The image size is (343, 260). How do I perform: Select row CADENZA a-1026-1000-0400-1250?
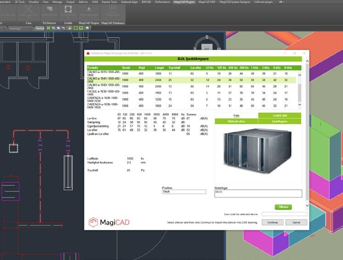[x=191, y=99]
